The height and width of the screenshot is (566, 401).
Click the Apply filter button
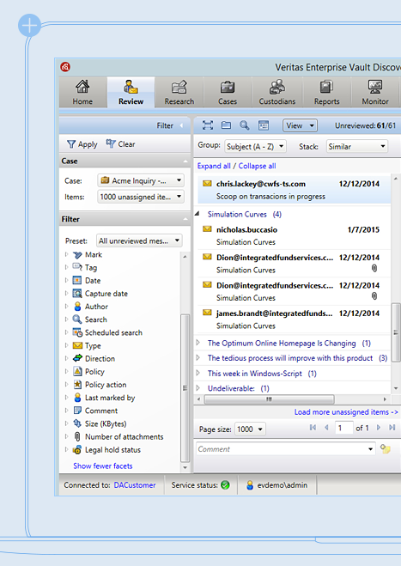coord(82,144)
